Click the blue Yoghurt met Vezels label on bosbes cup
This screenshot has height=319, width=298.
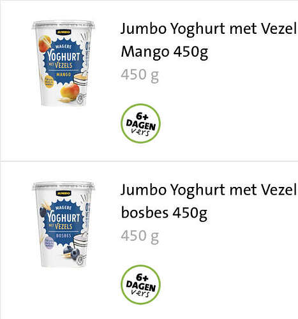click(x=63, y=223)
